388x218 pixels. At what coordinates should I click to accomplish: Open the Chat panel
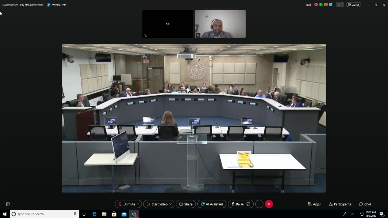[x=365, y=204]
